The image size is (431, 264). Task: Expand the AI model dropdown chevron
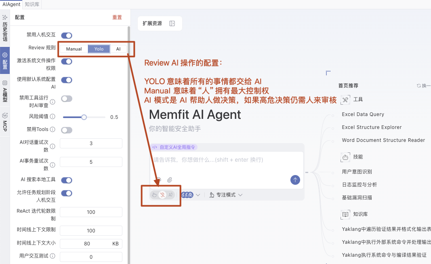(198, 195)
